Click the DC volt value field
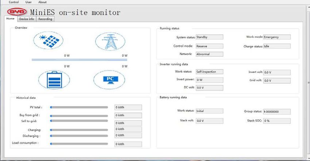 click(x=210, y=88)
